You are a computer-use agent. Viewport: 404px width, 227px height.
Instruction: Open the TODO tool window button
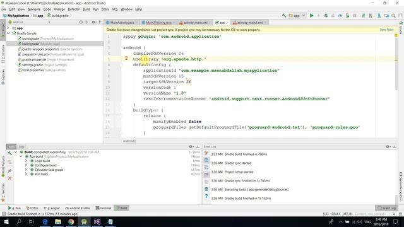pyautogui.click(x=32, y=208)
